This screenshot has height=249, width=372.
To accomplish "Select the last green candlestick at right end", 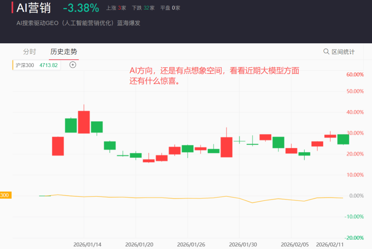I will 343,139.
